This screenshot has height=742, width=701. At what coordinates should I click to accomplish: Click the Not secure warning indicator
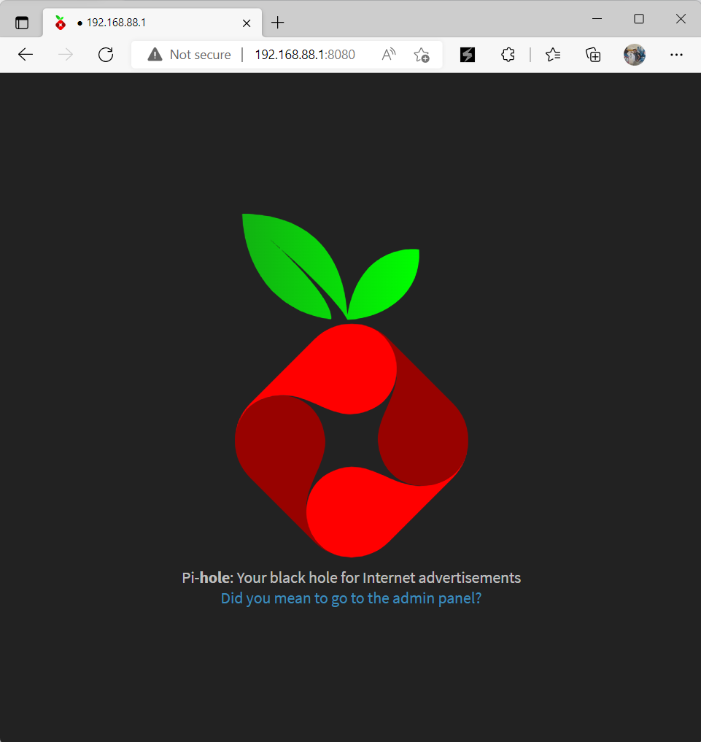(x=189, y=55)
